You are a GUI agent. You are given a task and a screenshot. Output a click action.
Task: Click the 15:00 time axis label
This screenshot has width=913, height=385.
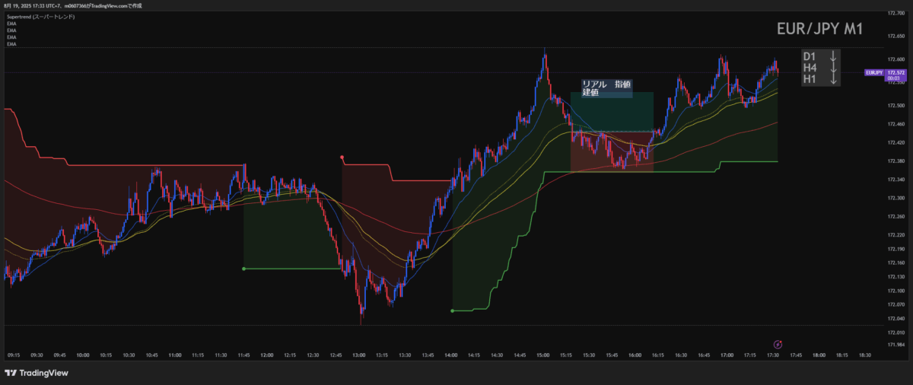click(x=543, y=355)
